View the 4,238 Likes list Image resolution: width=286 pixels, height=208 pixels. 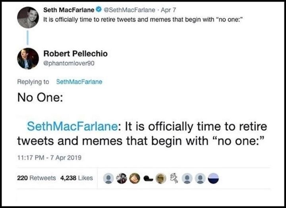pyautogui.click(x=77, y=178)
